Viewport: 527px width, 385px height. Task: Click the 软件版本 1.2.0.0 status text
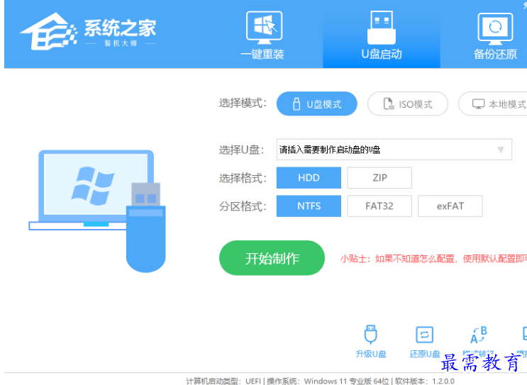click(x=425, y=381)
